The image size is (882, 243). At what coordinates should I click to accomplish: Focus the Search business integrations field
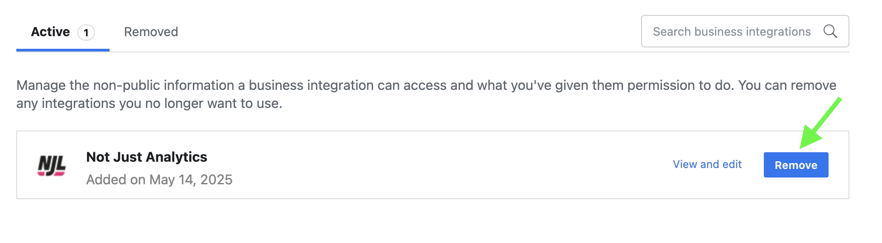pyautogui.click(x=745, y=31)
